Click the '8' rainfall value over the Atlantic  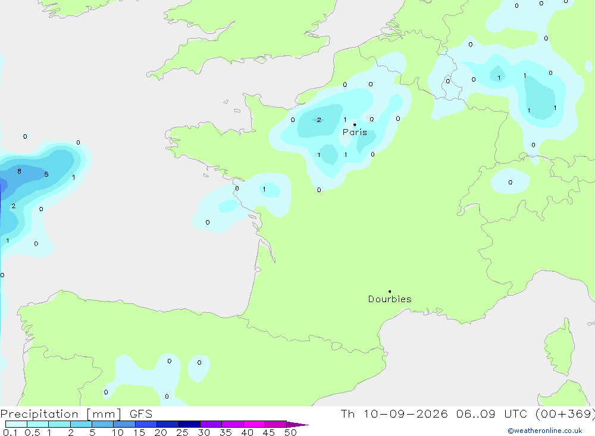[20, 171]
